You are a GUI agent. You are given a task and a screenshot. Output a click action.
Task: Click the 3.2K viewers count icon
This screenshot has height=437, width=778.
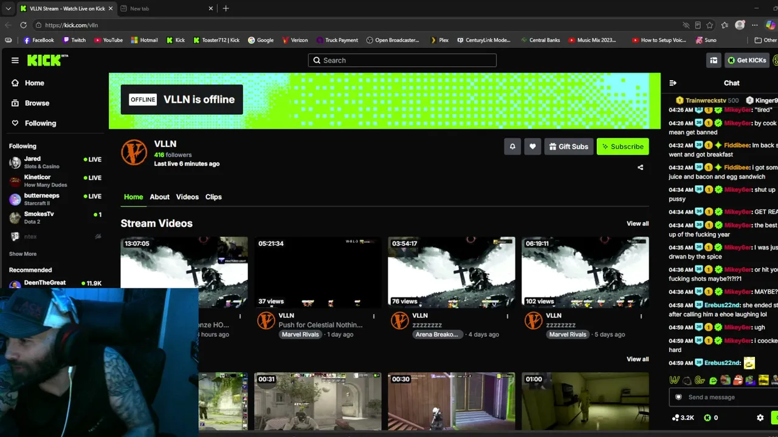(x=676, y=418)
